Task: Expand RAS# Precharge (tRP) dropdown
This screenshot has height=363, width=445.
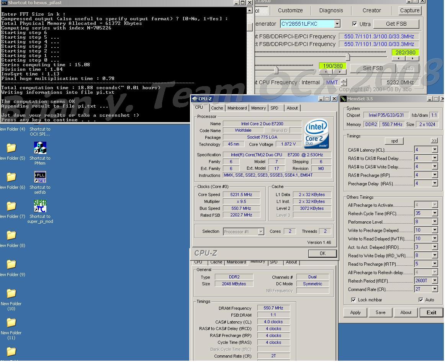Action: (435, 175)
